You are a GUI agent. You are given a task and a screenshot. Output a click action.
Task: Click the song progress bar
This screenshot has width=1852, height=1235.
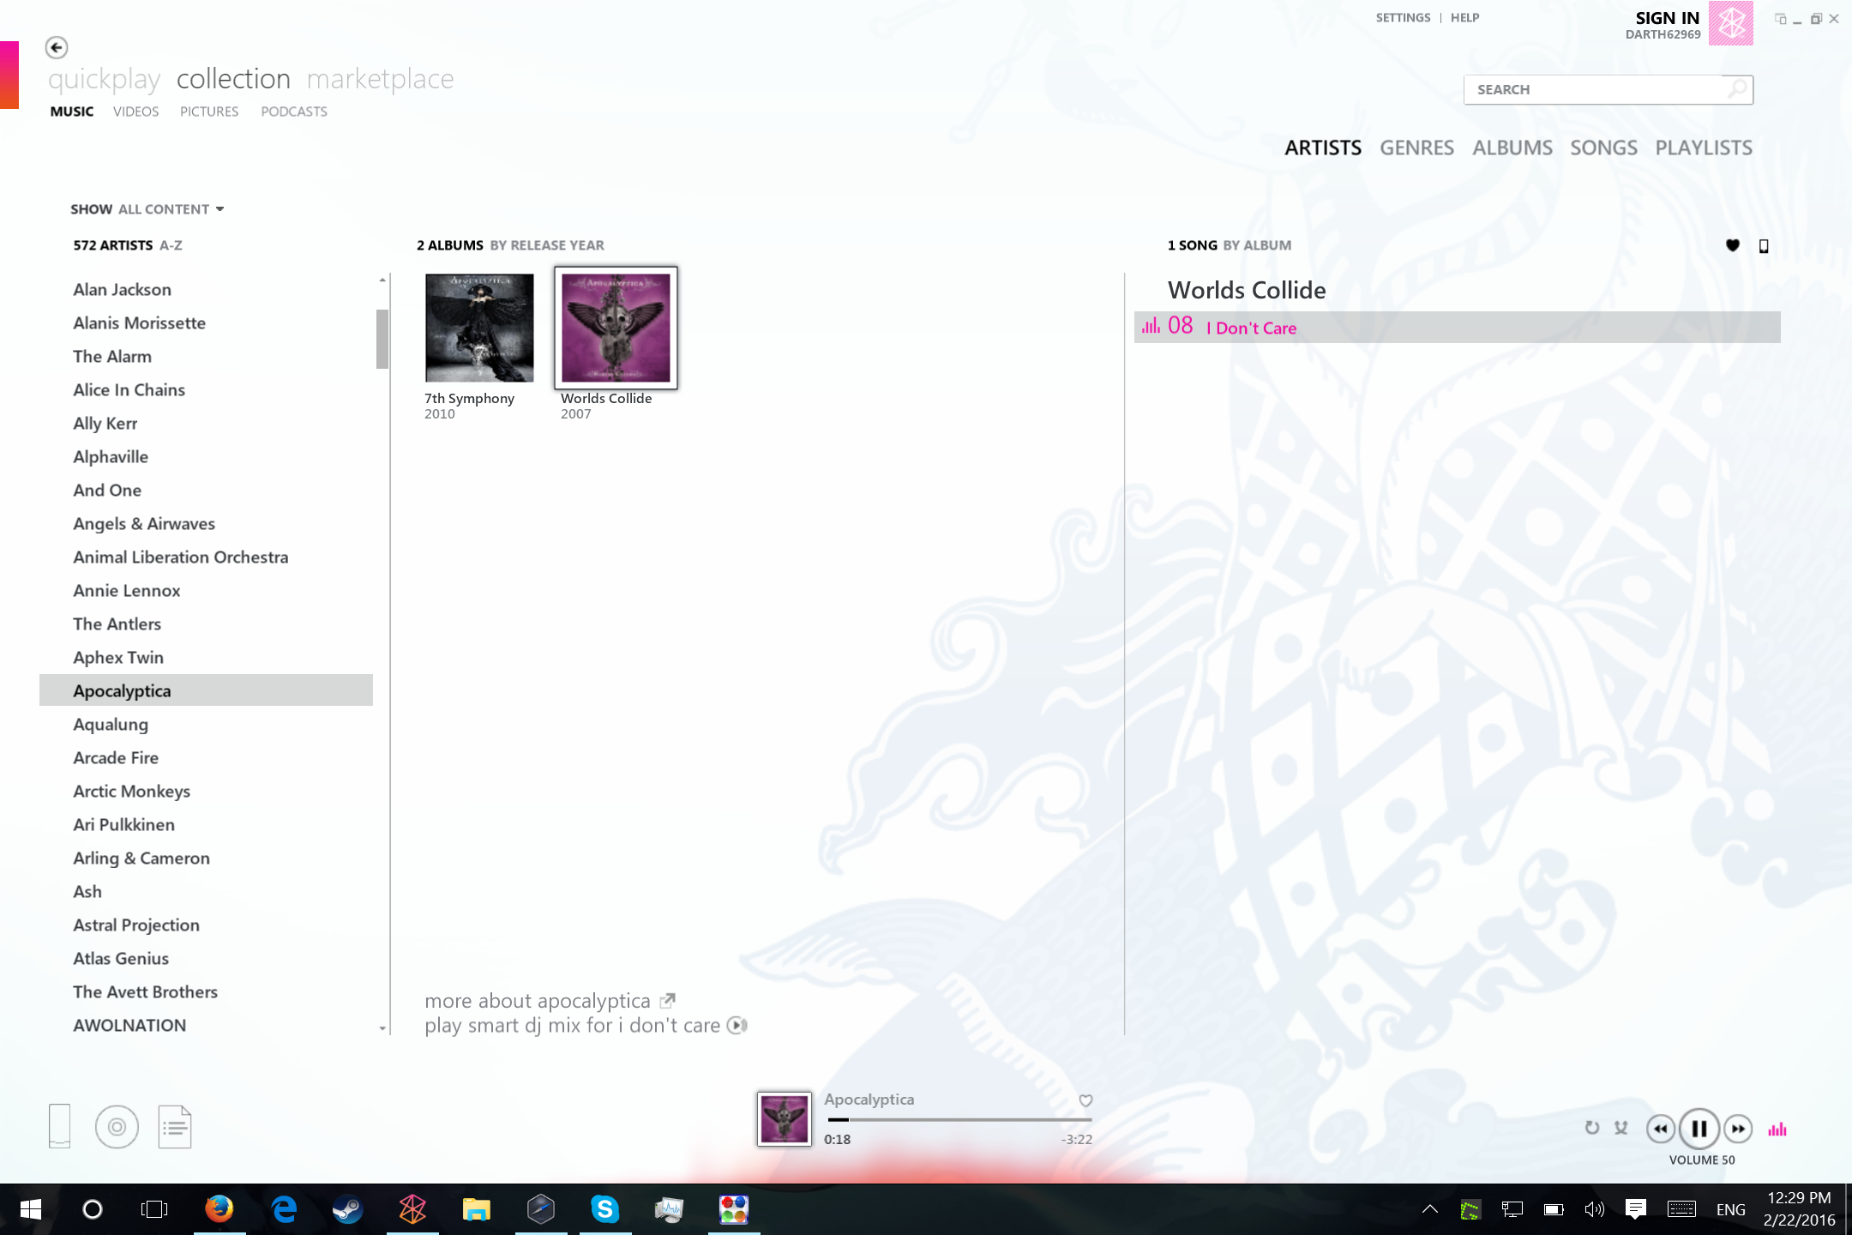pyautogui.click(x=959, y=1119)
